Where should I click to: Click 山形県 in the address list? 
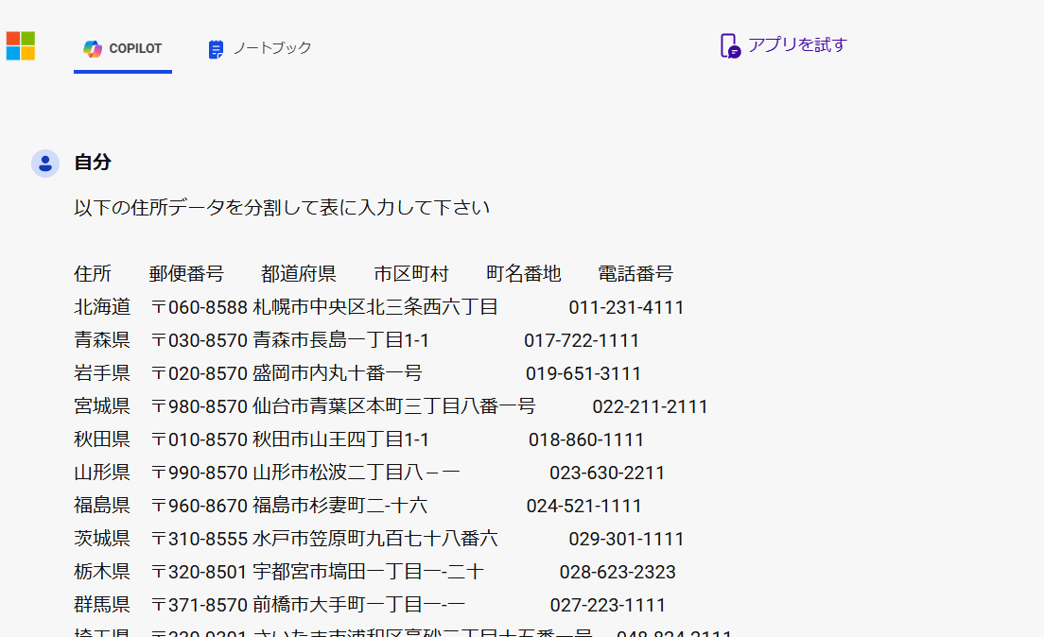point(102,473)
